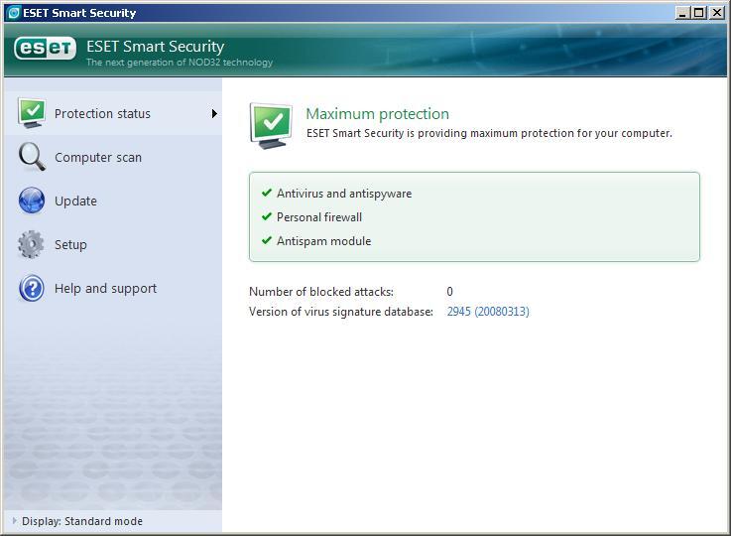Viewport: 731px width, 536px height.
Task: Go to the Update section
Action: point(113,201)
